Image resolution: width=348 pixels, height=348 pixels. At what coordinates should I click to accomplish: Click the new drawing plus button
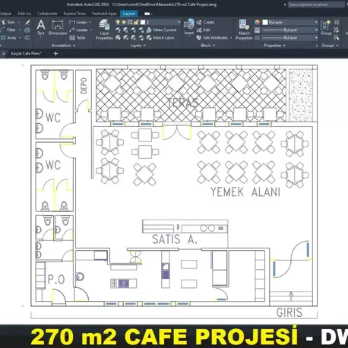tap(55, 53)
